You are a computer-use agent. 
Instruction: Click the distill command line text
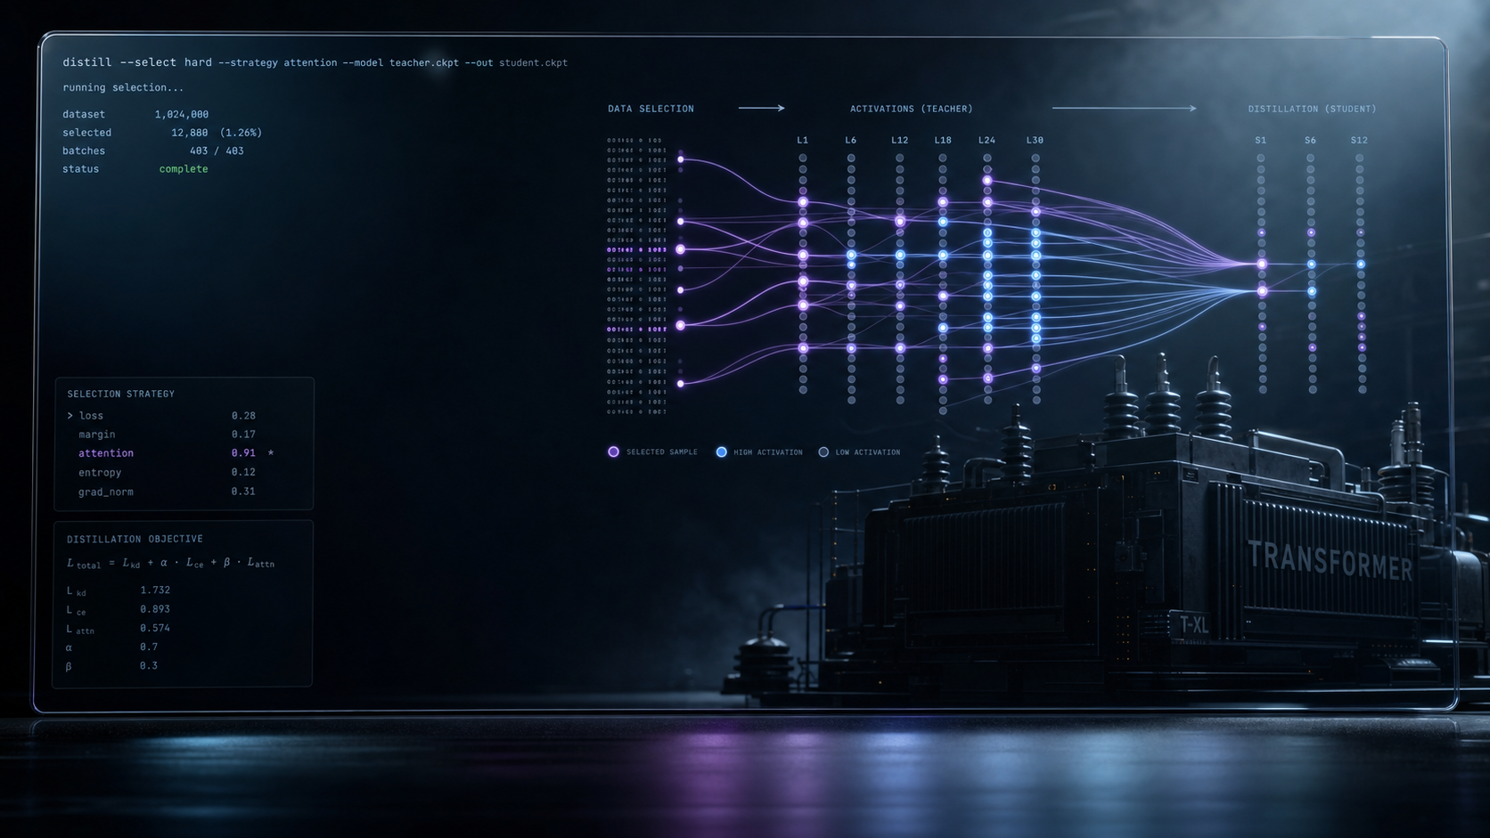pyautogui.click(x=315, y=62)
